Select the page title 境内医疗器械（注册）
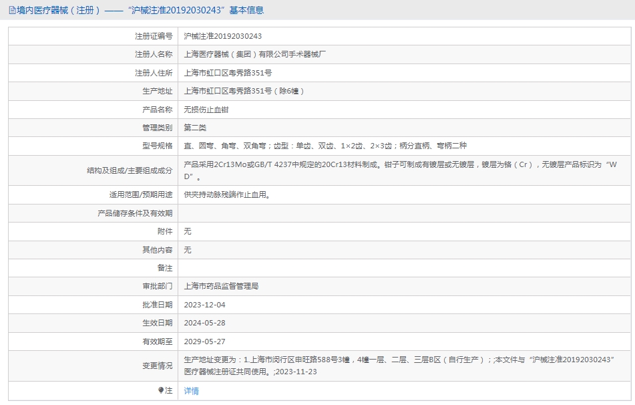The height and width of the screenshot is (405, 635). [58, 10]
